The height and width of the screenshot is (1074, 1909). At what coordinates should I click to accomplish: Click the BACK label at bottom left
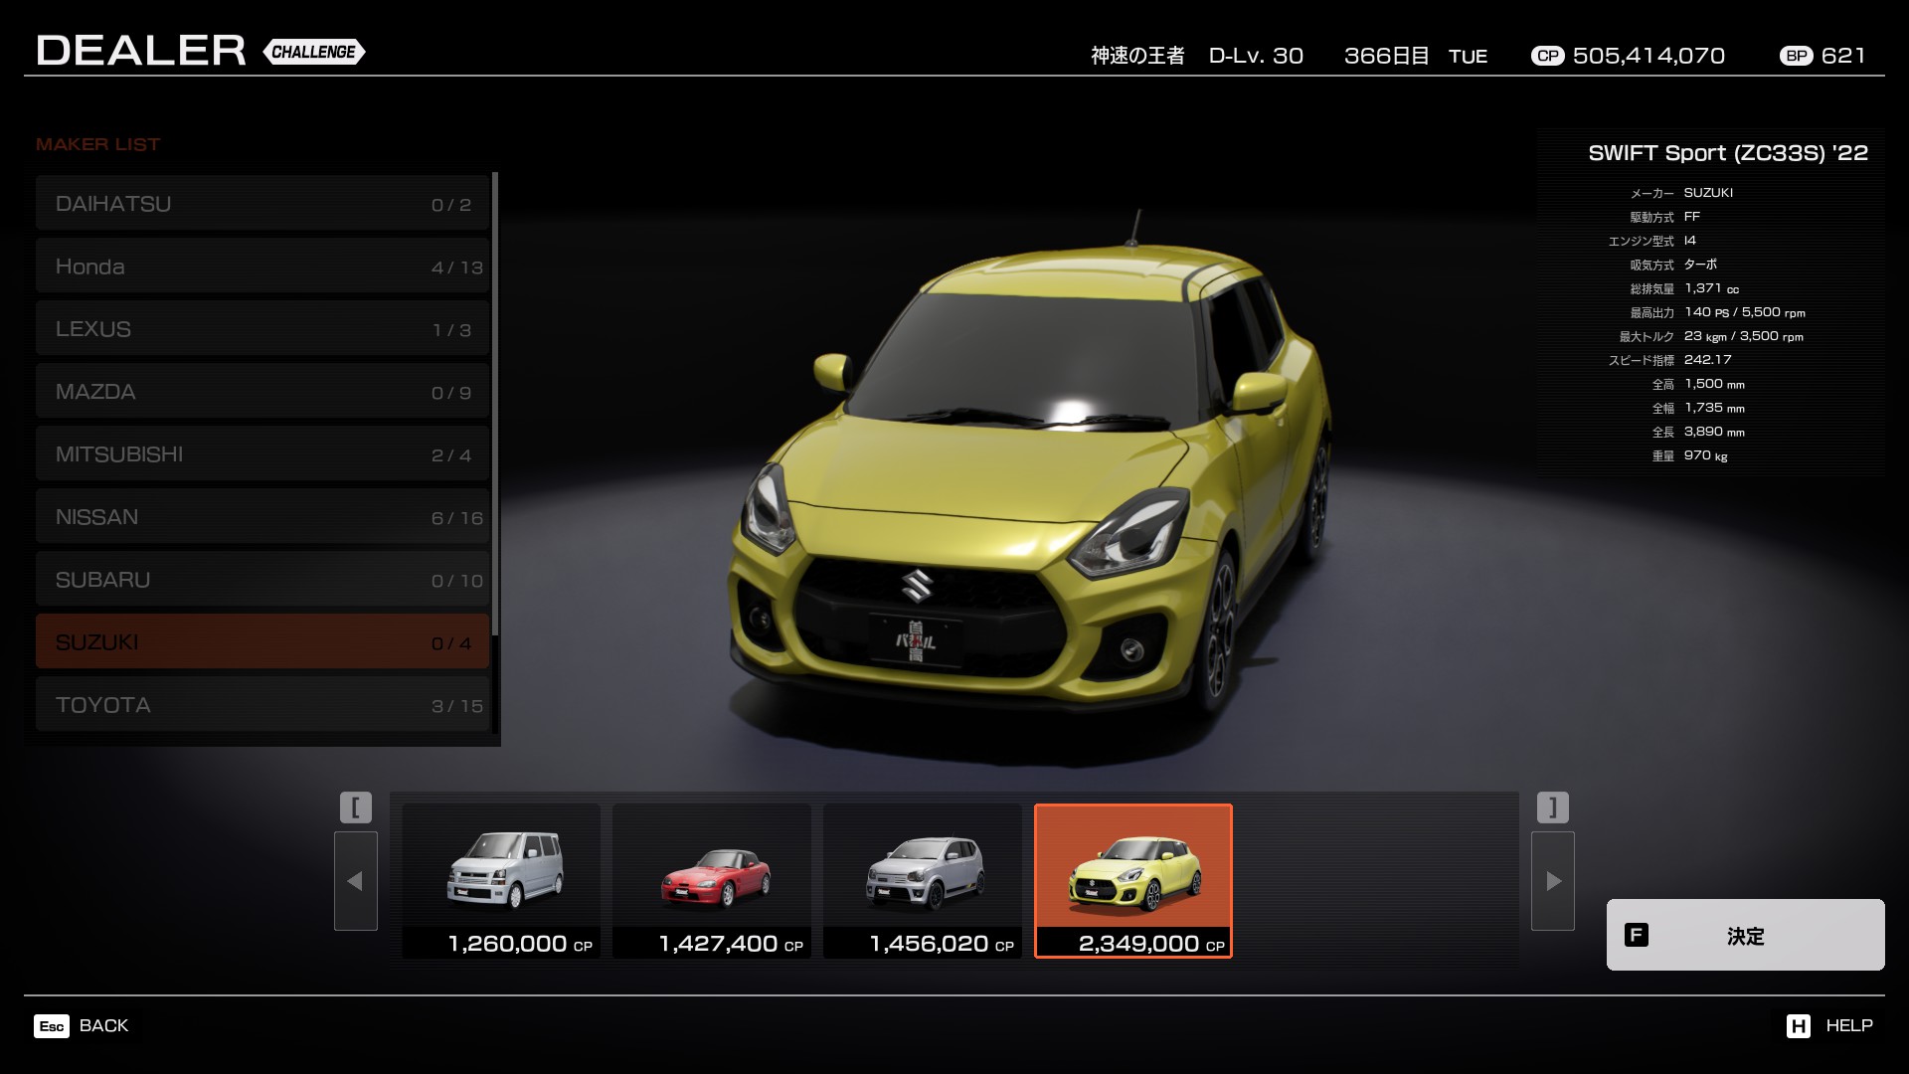[x=103, y=1025]
